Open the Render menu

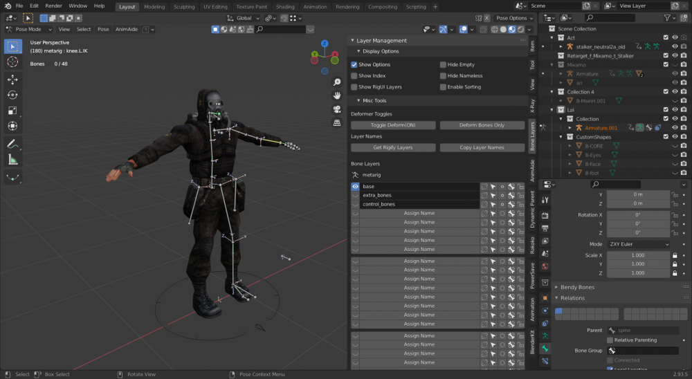coord(53,6)
